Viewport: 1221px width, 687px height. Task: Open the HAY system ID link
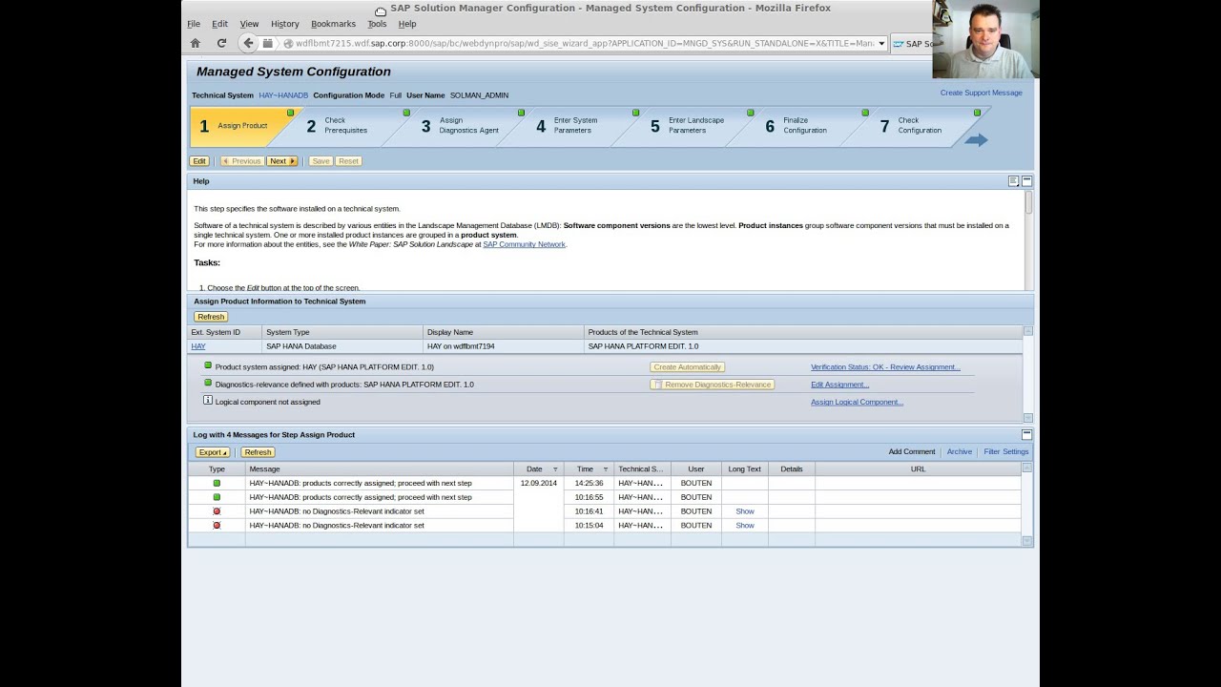(198, 346)
